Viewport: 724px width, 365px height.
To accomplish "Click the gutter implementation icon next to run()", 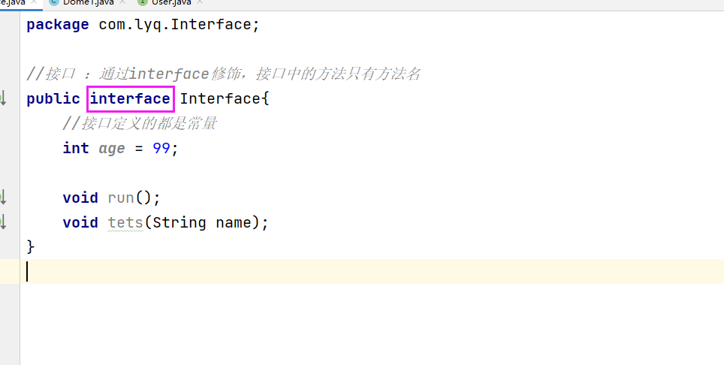I will (2, 198).
